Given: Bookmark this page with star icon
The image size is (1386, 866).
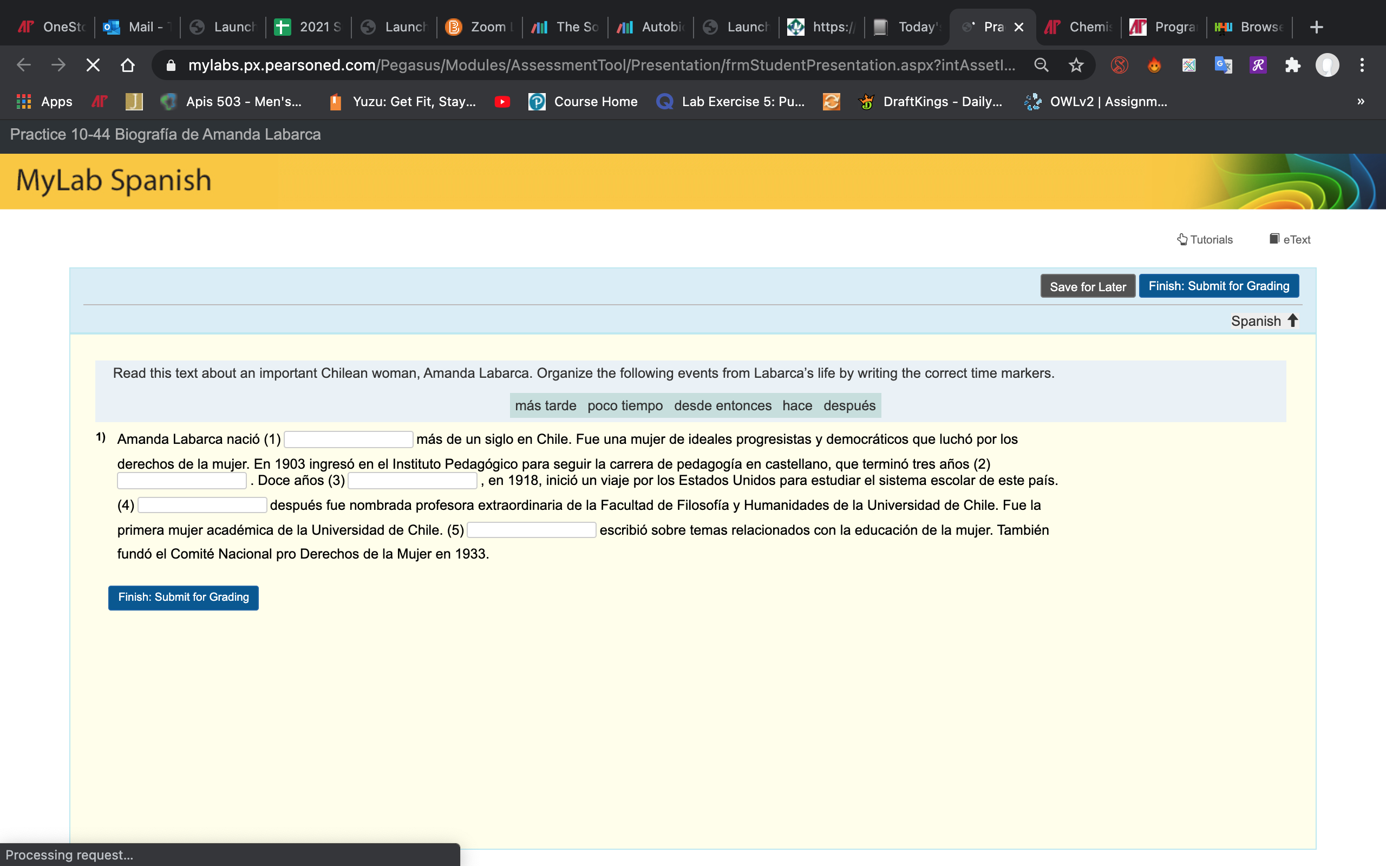Looking at the screenshot, I should coord(1076,65).
